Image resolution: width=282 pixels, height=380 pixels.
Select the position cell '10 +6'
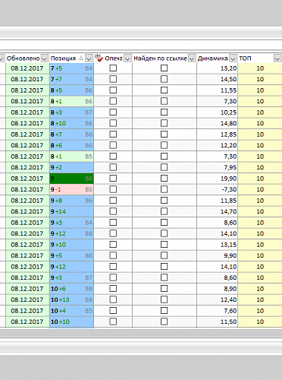point(71,289)
